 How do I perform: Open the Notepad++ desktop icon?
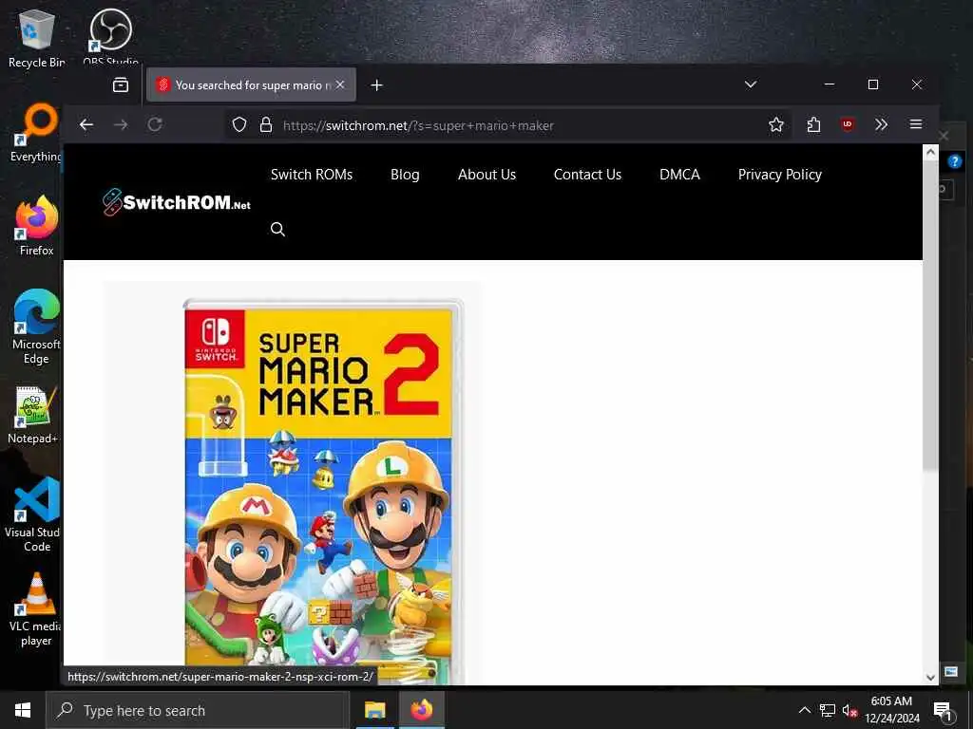coord(34,416)
